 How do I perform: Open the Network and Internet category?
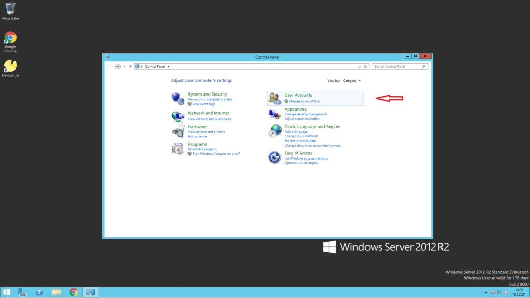pyautogui.click(x=208, y=113)
